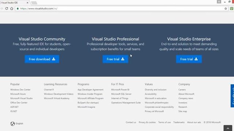Open Windows Dev Center link
Image resolution: width=234 pixels, height=131 pixels.
pos(20,90)
